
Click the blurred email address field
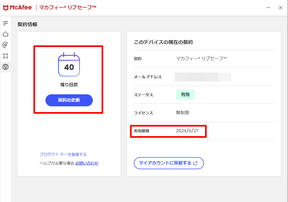[203, 77]
